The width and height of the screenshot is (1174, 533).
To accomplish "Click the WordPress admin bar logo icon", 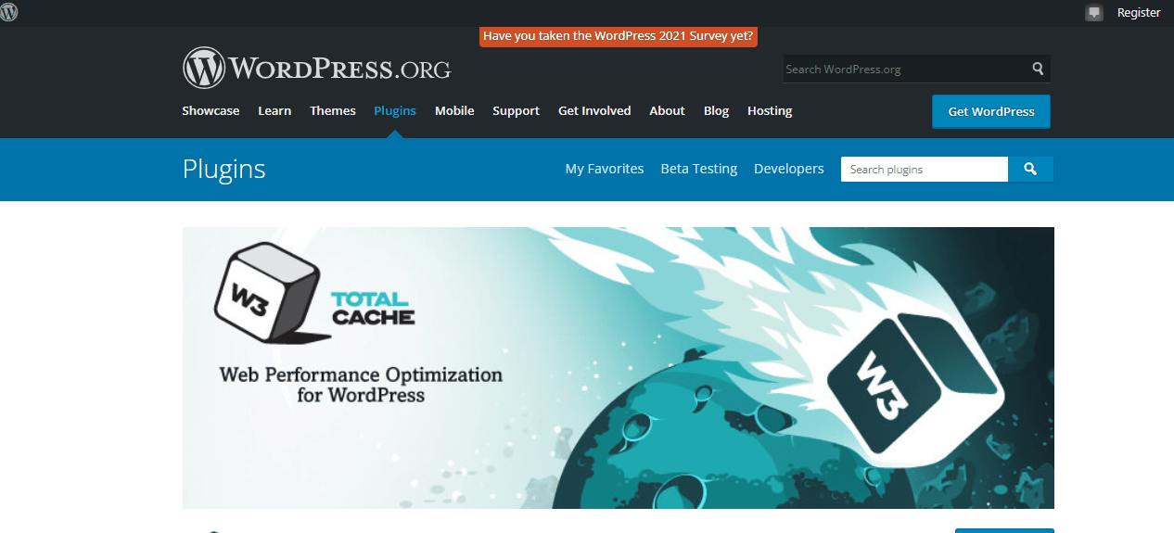I will tap(9, 12).
